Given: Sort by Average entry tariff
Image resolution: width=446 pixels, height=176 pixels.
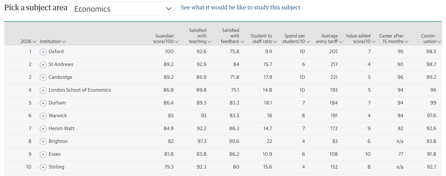Looking at the screenshot, I should [x=329, y=39].
